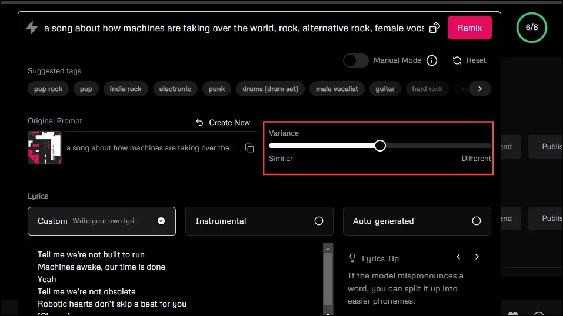Add the electronic tag
563x316 pixels.
click(175, 89)
